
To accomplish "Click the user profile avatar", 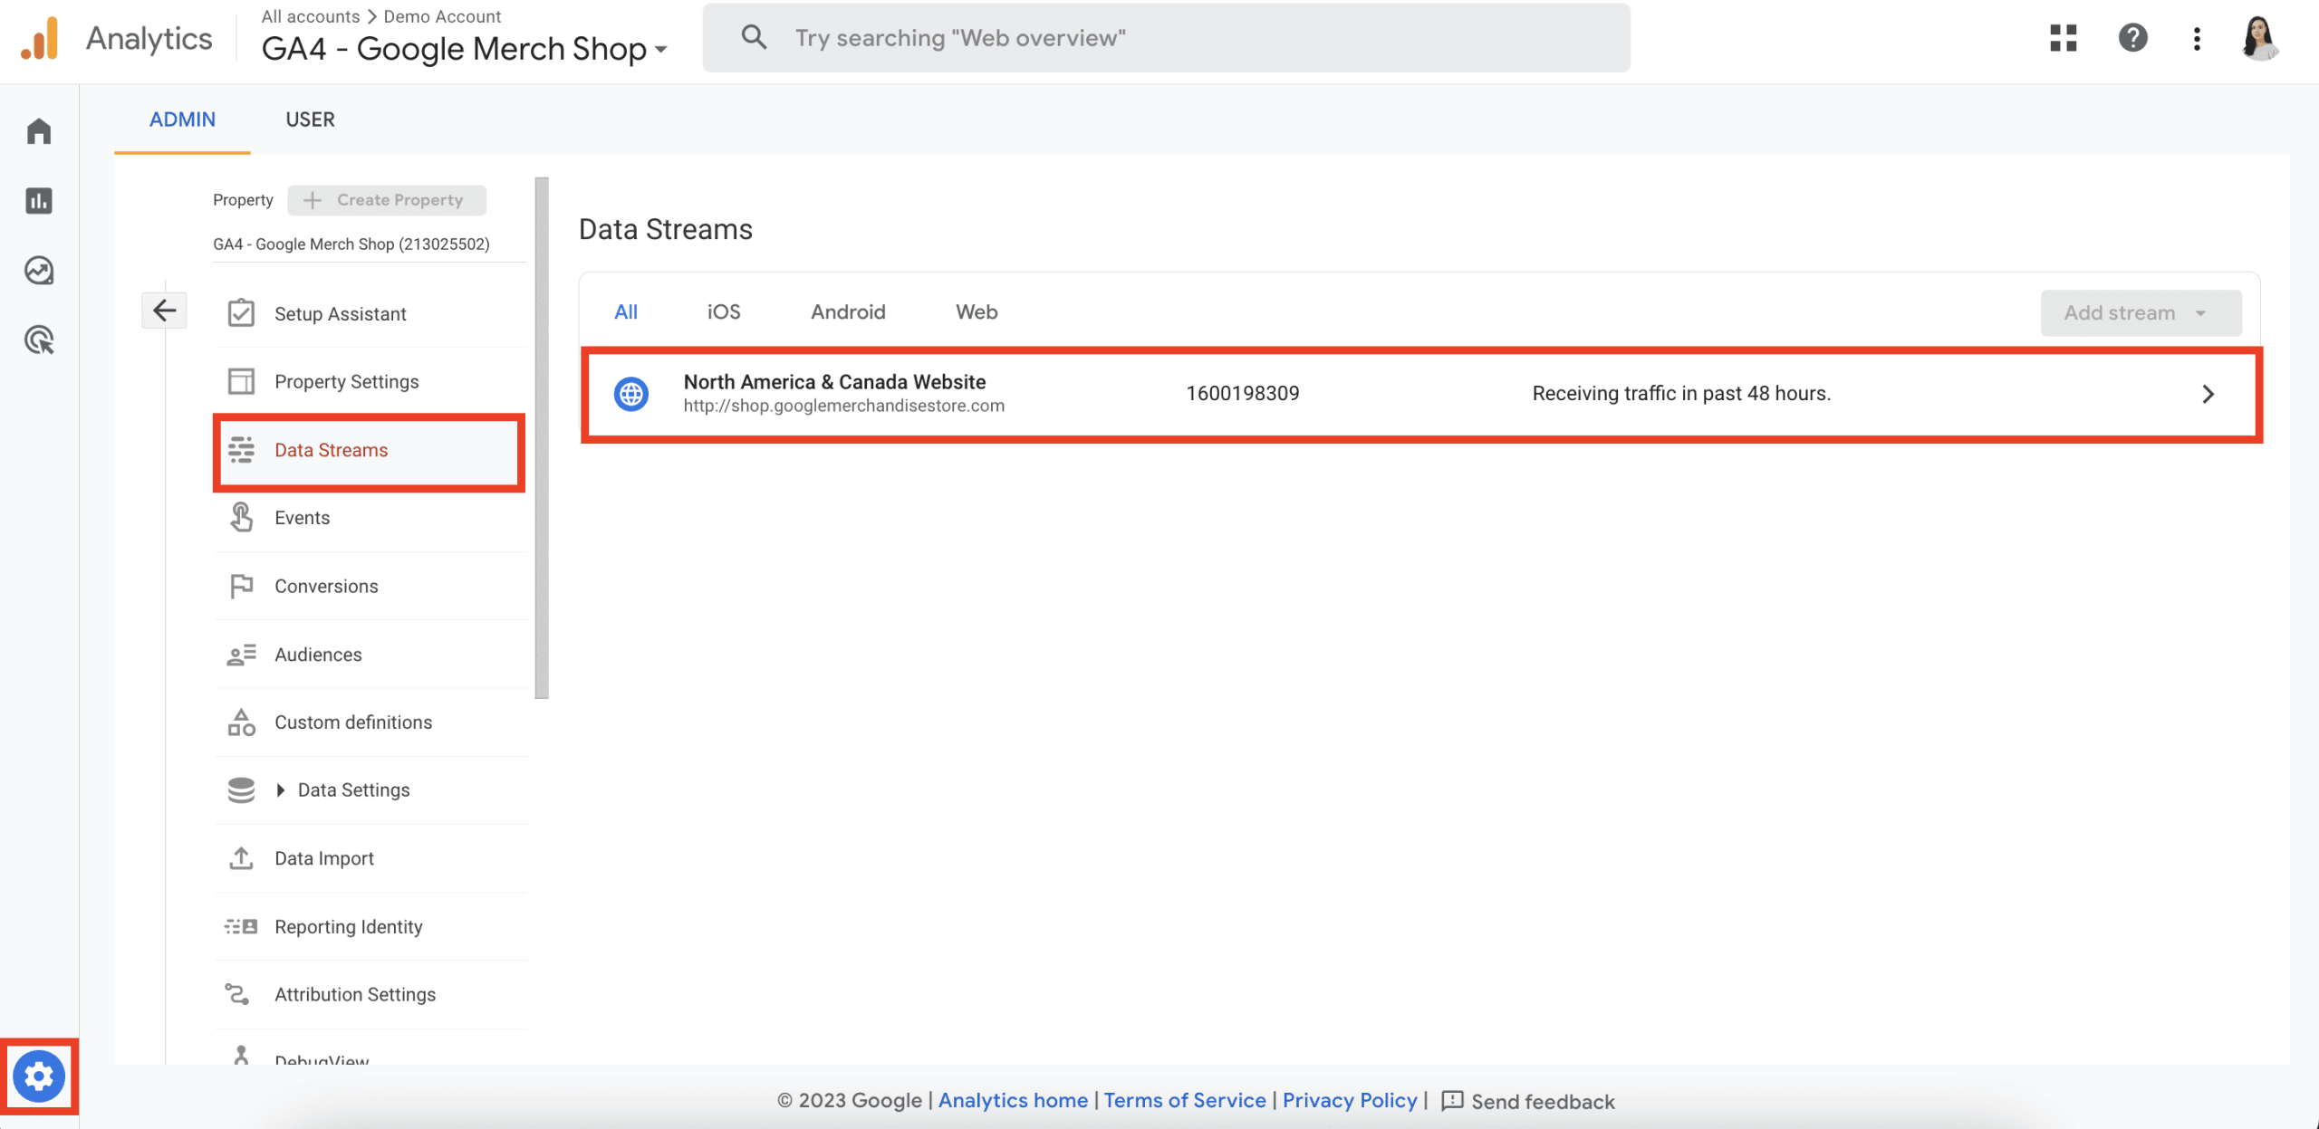I will tap(2260, 38).
